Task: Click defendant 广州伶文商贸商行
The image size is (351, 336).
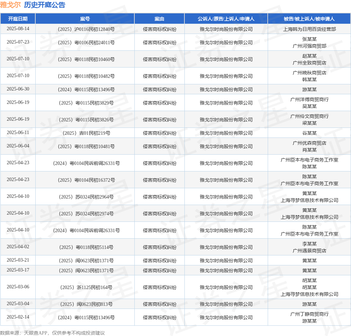Action: [310, 116]
